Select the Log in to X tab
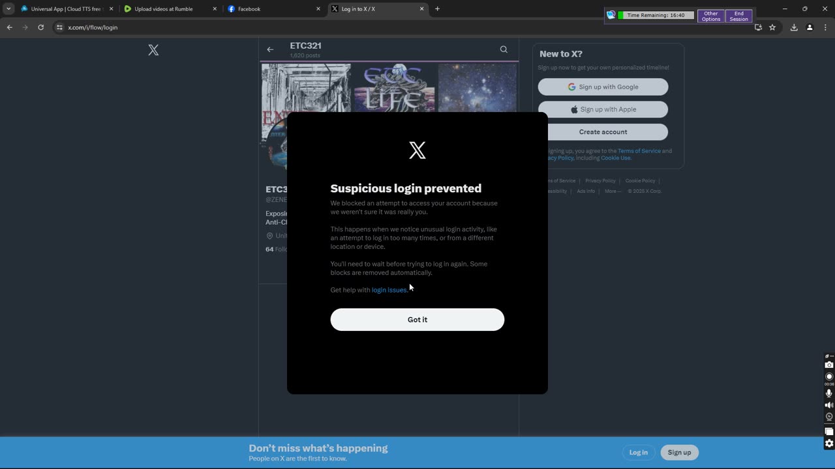Image resolution: width=835 pixels, height=469 pixels. [x=378, y=9]
